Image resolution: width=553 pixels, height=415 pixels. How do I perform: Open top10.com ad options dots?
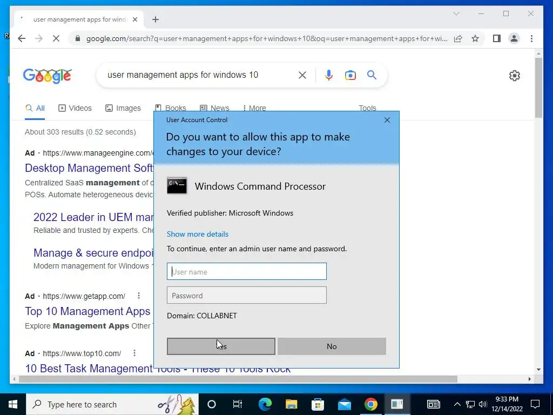pyautogui.click(x=134, y=353)
